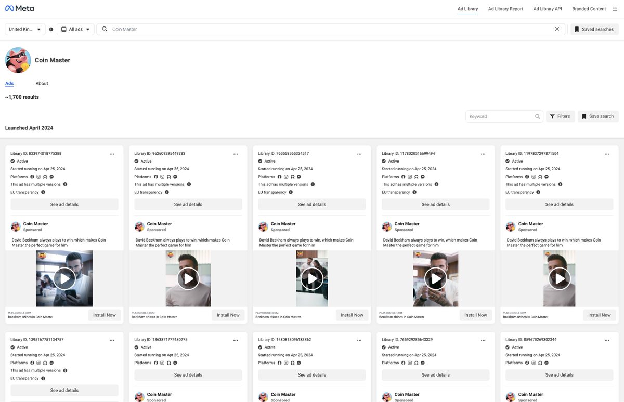Click Facebook platform icon on ad 833974018775388

tap(32, 177)
